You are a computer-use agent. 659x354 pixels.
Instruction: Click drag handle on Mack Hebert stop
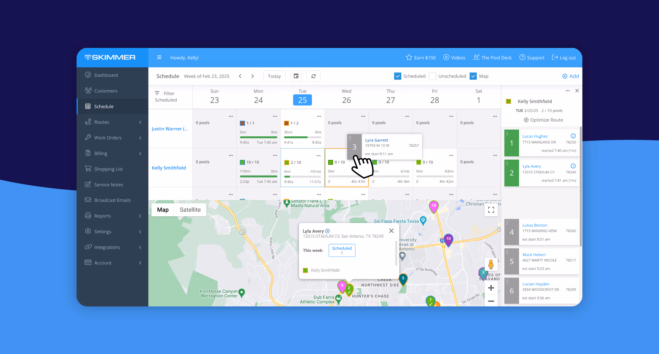click(x=507, y=252)
